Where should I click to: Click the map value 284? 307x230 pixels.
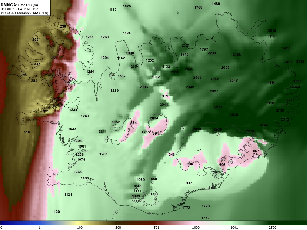coord(34,81)
